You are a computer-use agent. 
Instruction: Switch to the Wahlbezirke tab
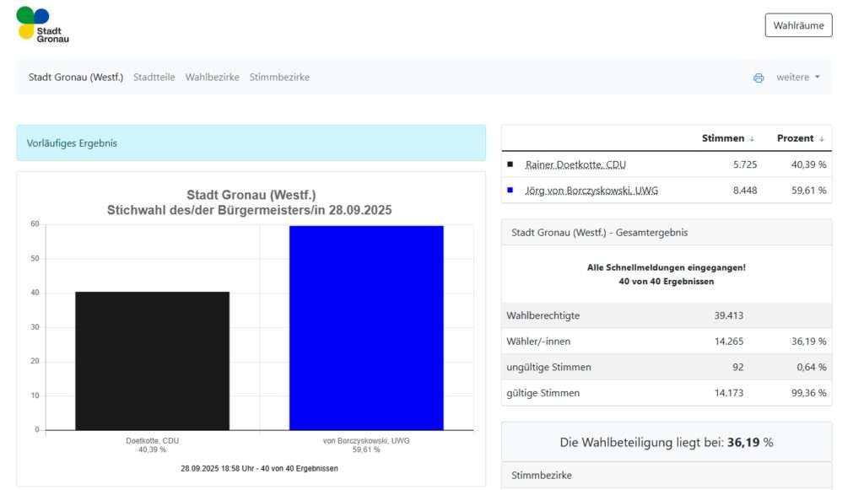pos(213,78)
